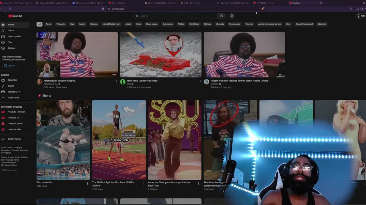Image resolution: width=366 pixels, height=205 pixels.
Task: Open Report history in sidebar
Action: click(x=15, y=139)
